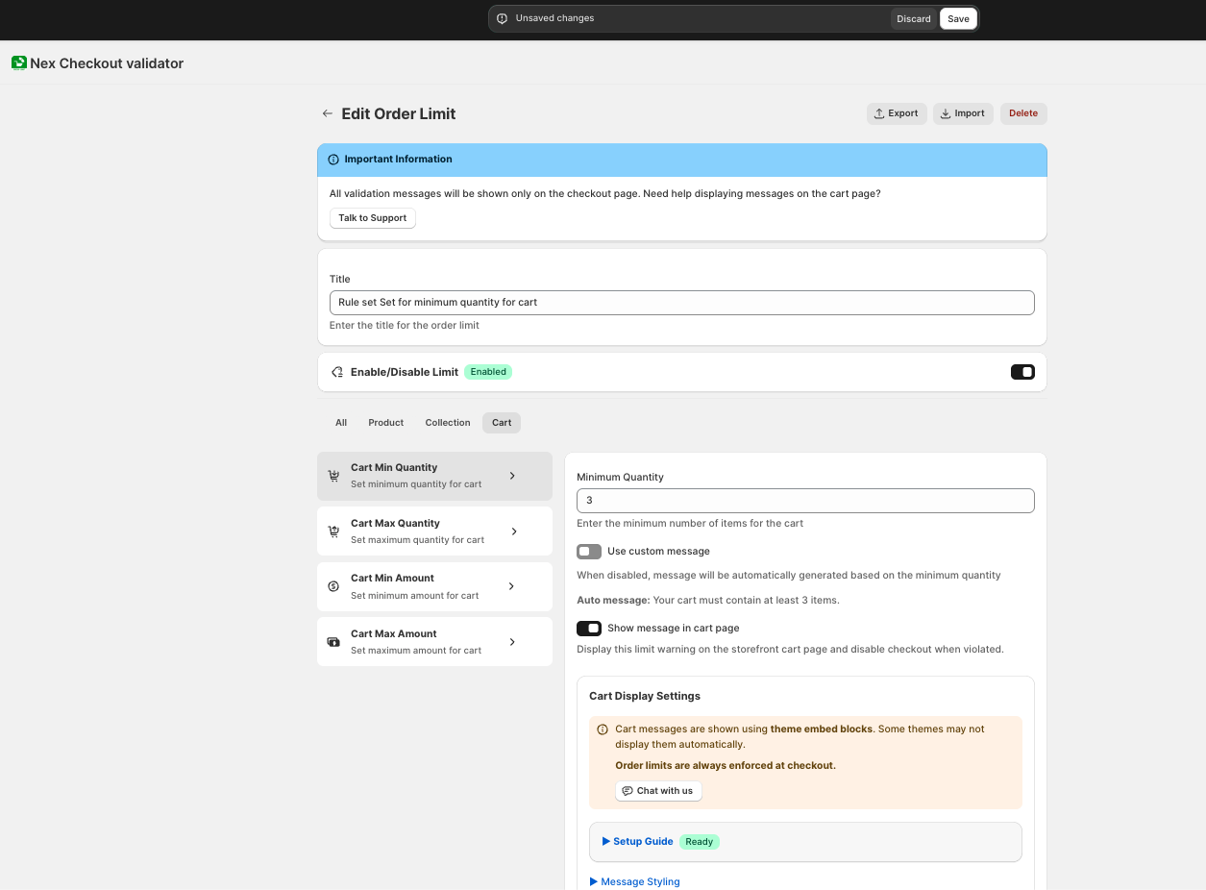Switch to the Product tab

click(385, 422)
